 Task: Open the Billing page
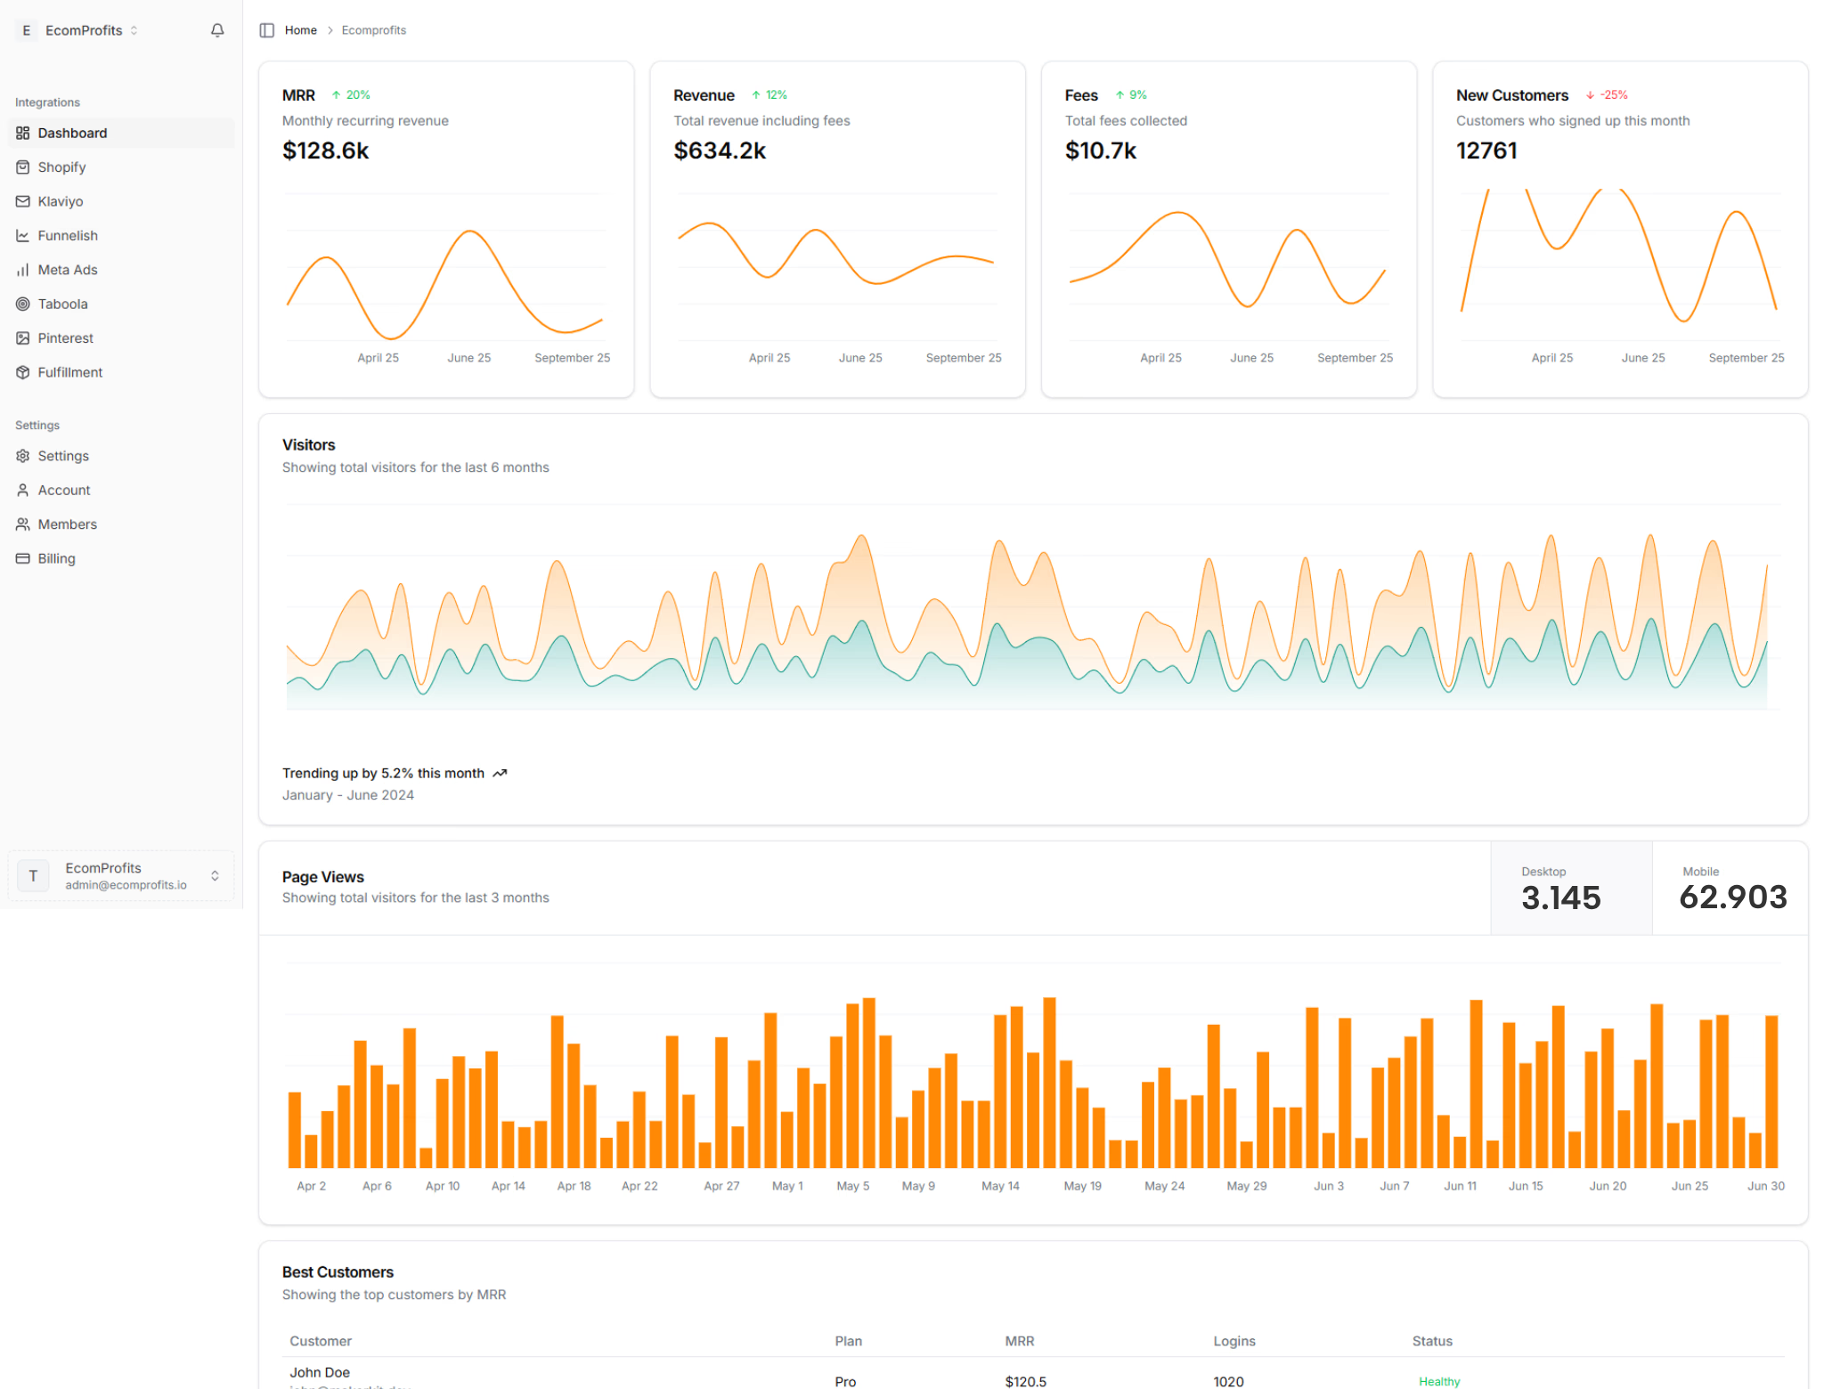(x=56, y=558)
